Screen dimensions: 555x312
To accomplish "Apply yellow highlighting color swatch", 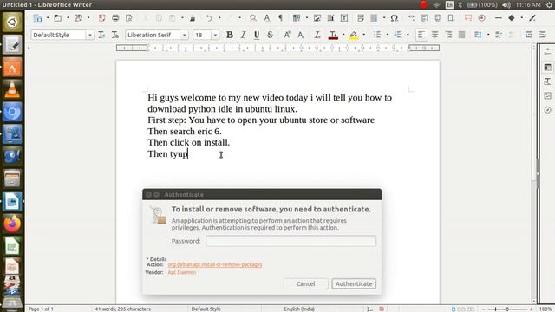I will pos(353,35).
